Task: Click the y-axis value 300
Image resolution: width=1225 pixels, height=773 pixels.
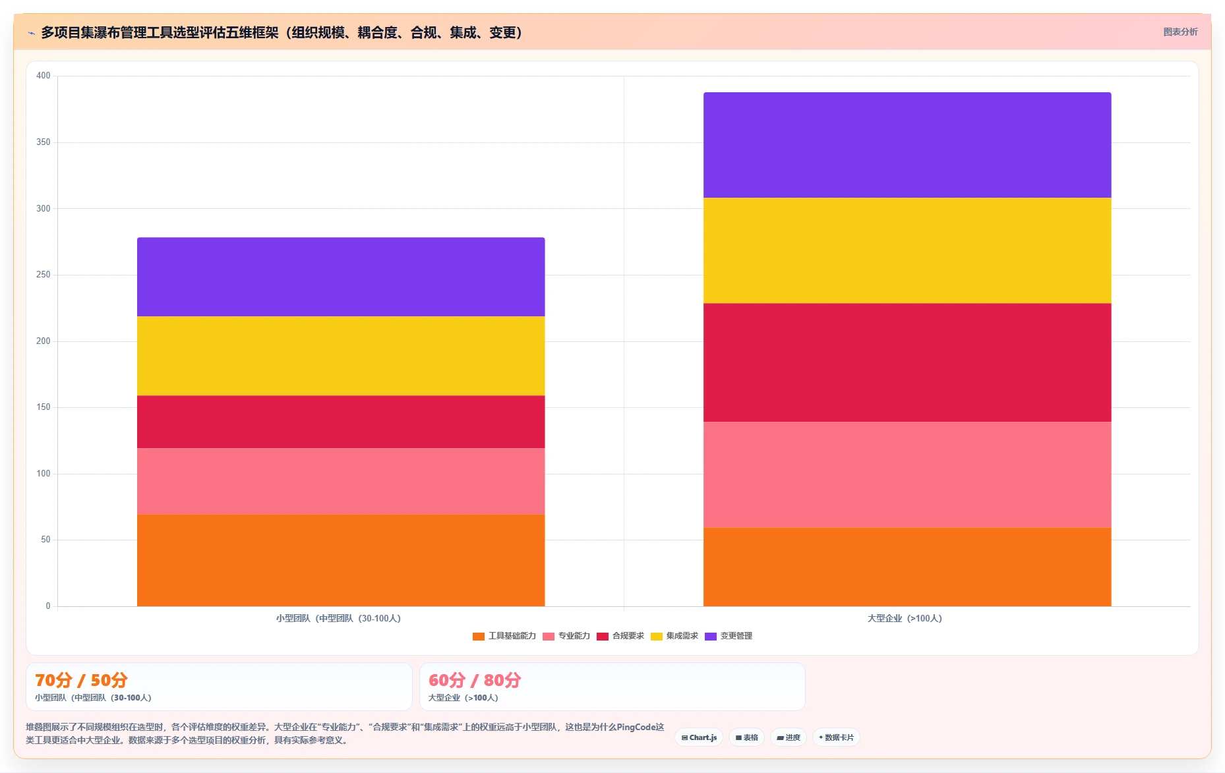Action: 44,209
